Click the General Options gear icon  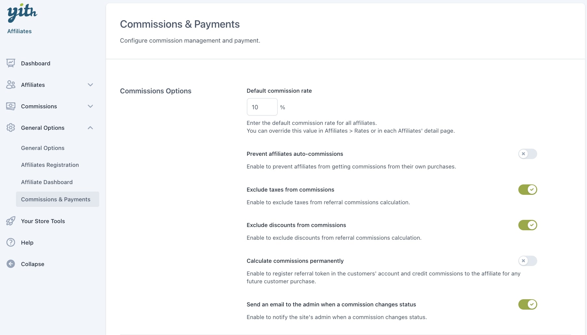[11, 127]
